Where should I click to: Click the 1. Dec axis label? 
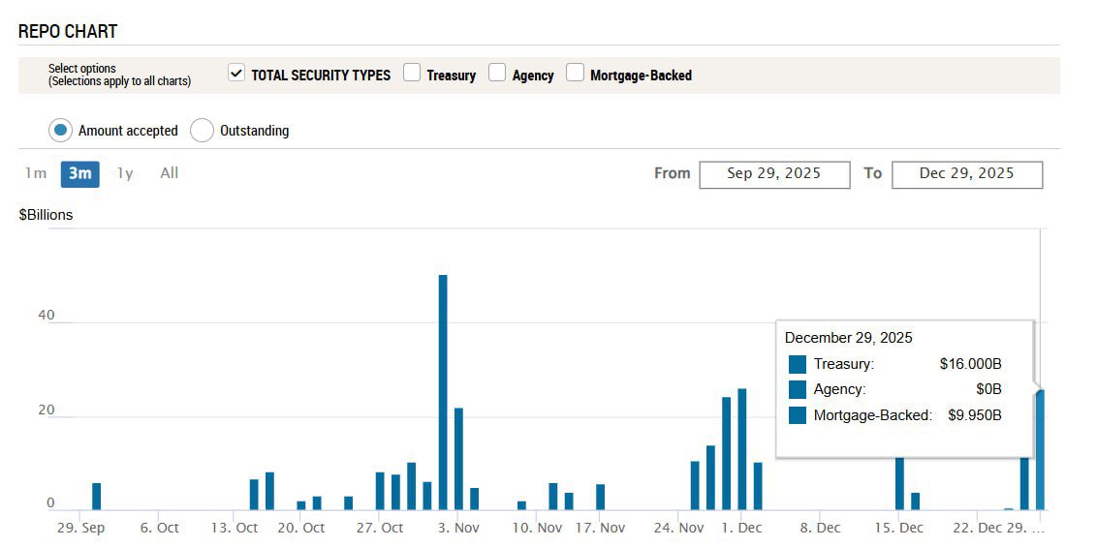click(741, 528)
